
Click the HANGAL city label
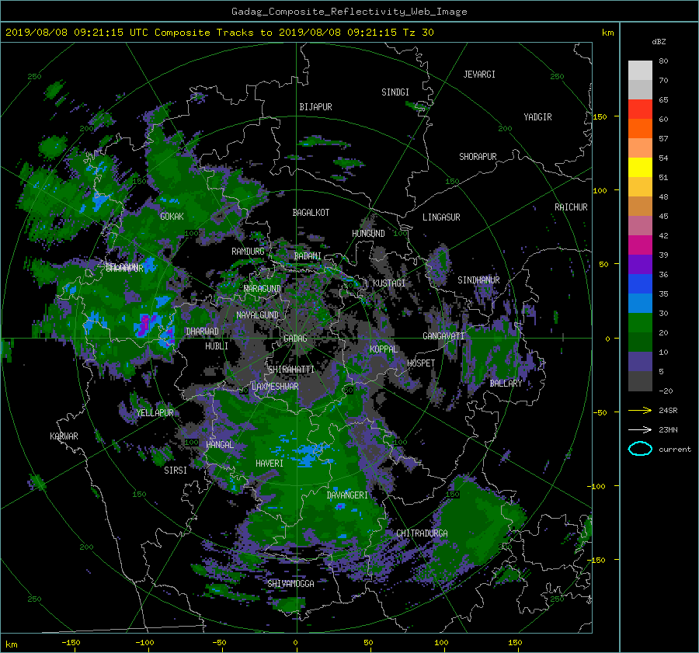pyautogui.click(x=219, y=445)
